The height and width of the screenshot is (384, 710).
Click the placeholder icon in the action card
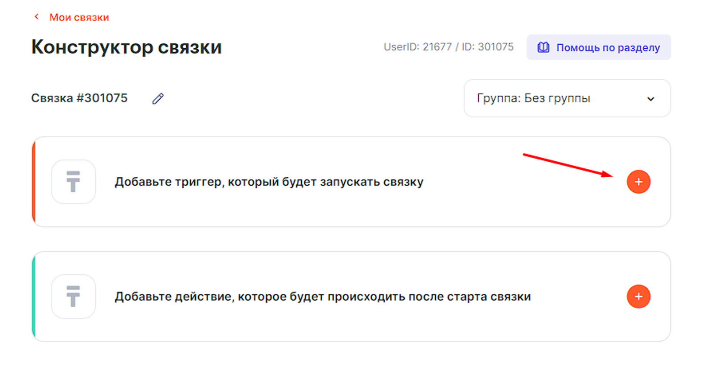[x=74, y=296]
